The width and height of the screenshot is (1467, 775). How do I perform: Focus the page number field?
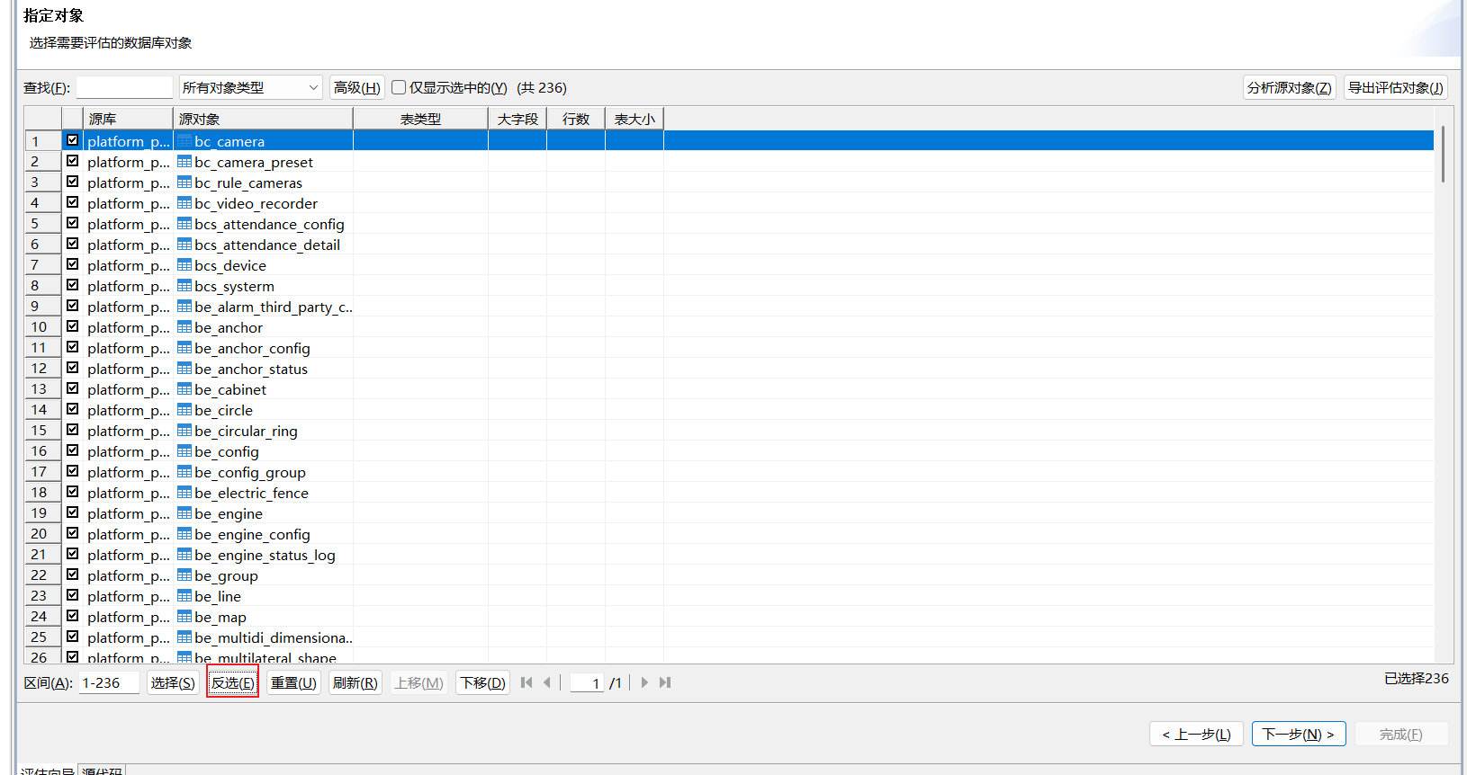click(587, 682)
